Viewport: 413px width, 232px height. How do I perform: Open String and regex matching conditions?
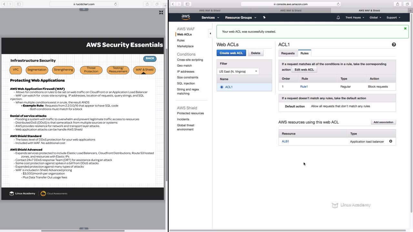[188, 92]
